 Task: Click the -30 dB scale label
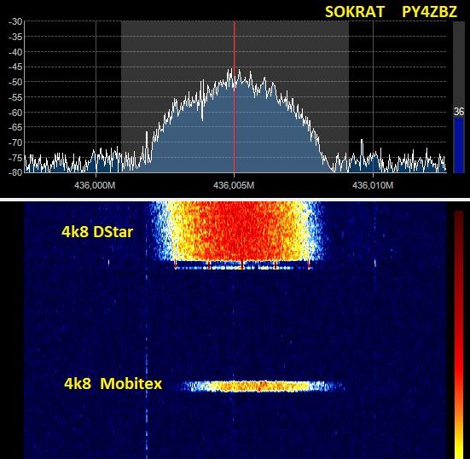click(x=15, y=21)
